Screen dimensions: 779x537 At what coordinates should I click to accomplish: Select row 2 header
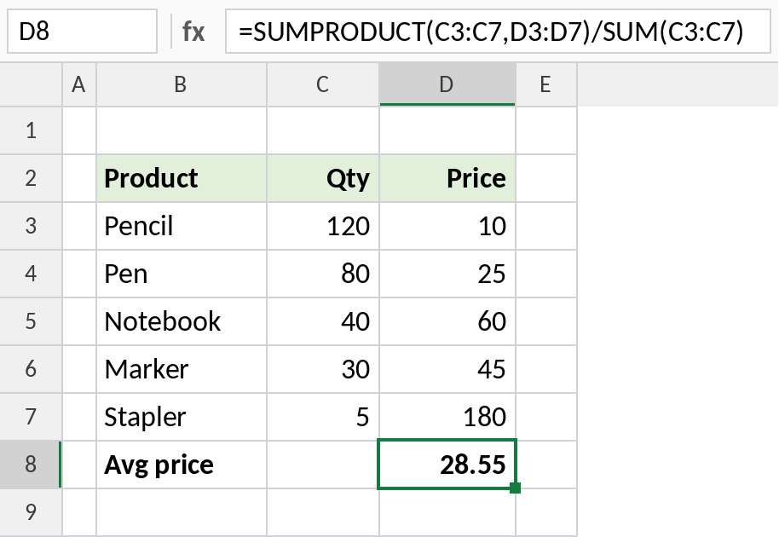tap(31, 178)
